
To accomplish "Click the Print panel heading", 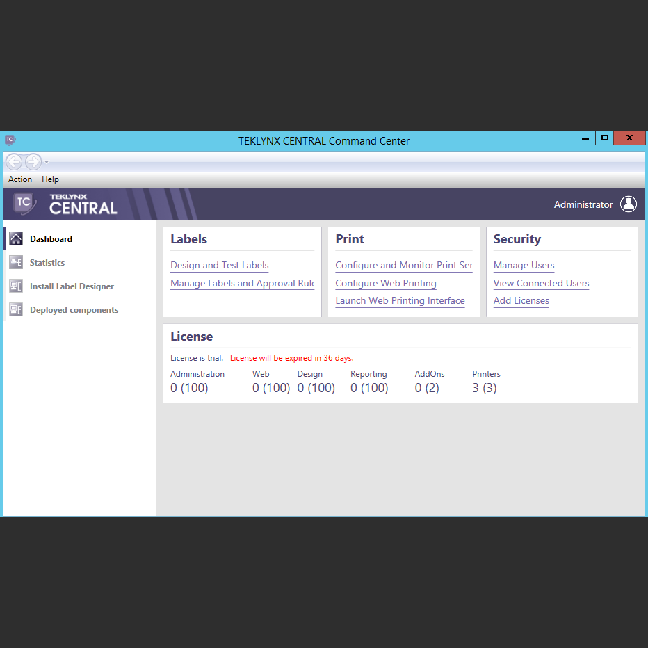I will pos(350,239).
